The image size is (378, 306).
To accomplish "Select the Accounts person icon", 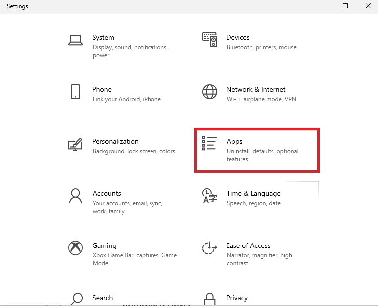I will 76,196.
